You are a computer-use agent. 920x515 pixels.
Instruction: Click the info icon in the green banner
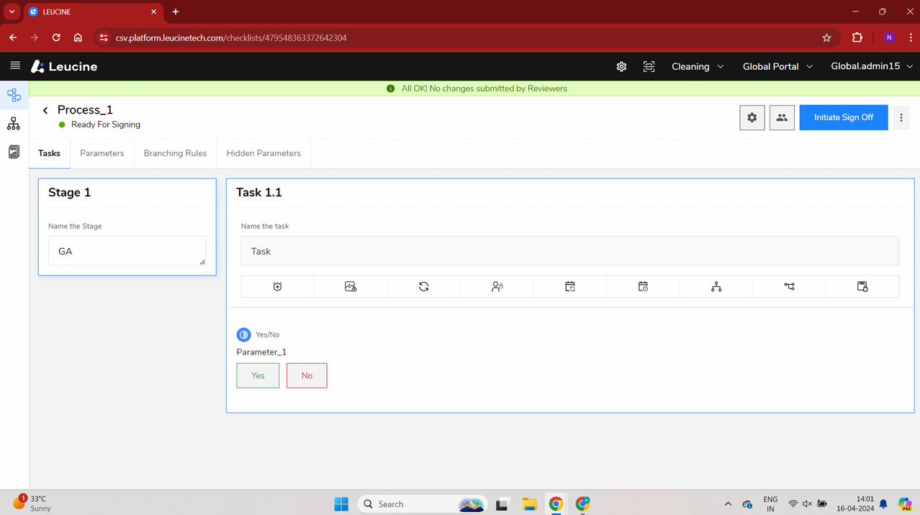tap(391, 88)
